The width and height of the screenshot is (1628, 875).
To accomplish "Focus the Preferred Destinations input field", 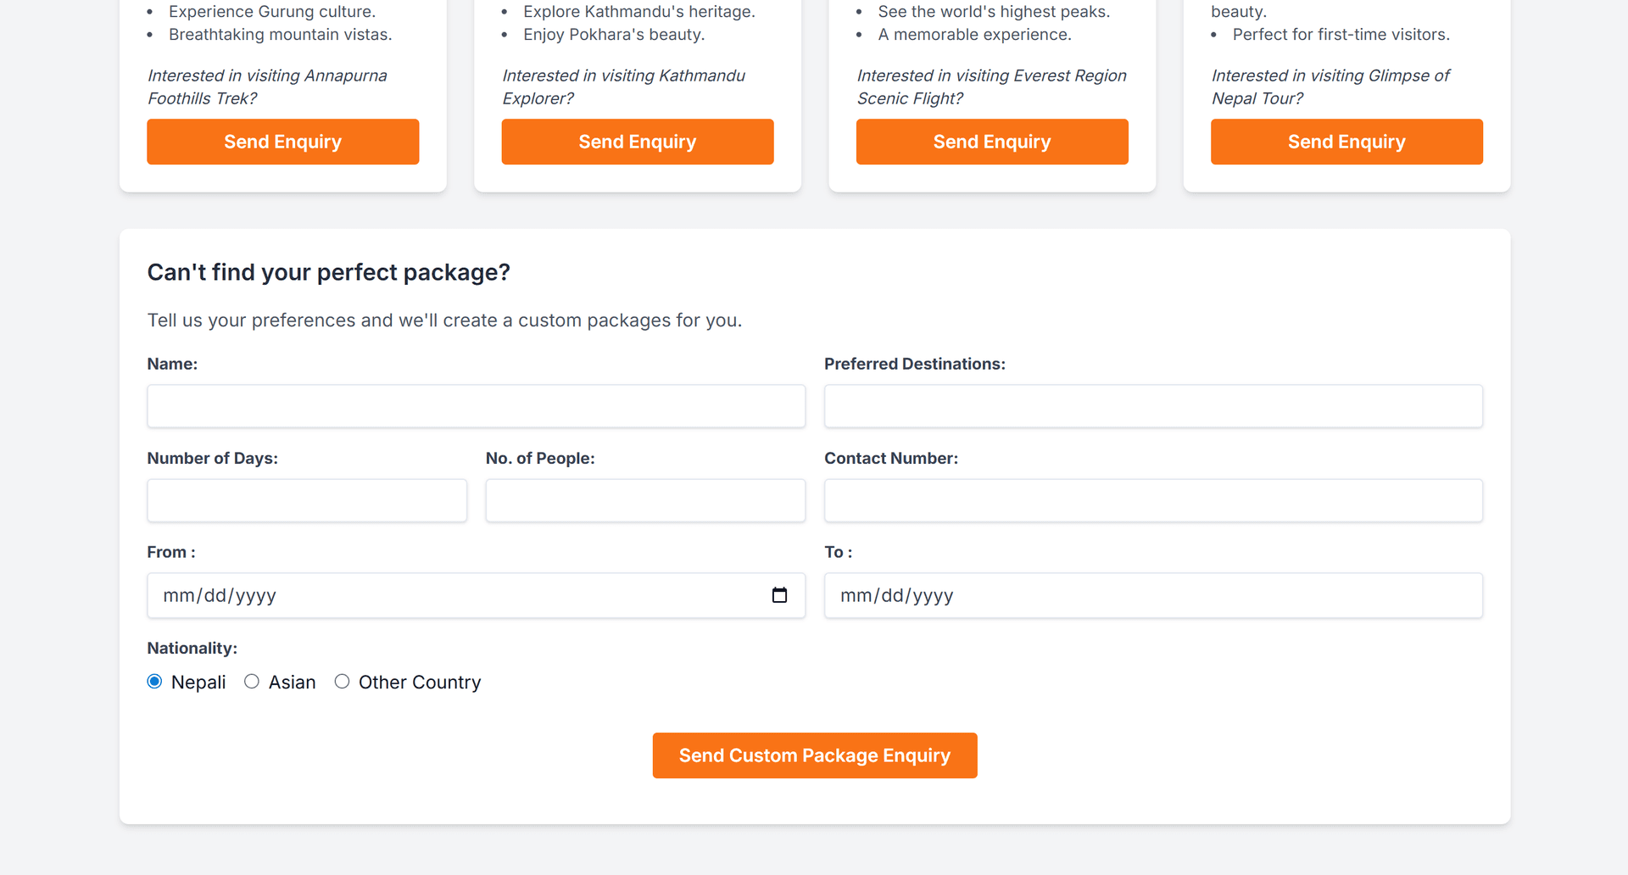I will [x=1153, y=406].
